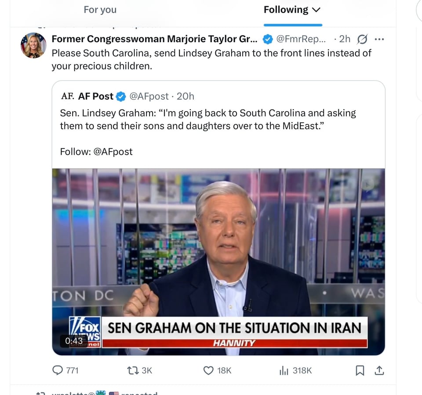Bookmark the Lindsey Graham tweet
Screen dimensions: 422x395
[360, 370]
